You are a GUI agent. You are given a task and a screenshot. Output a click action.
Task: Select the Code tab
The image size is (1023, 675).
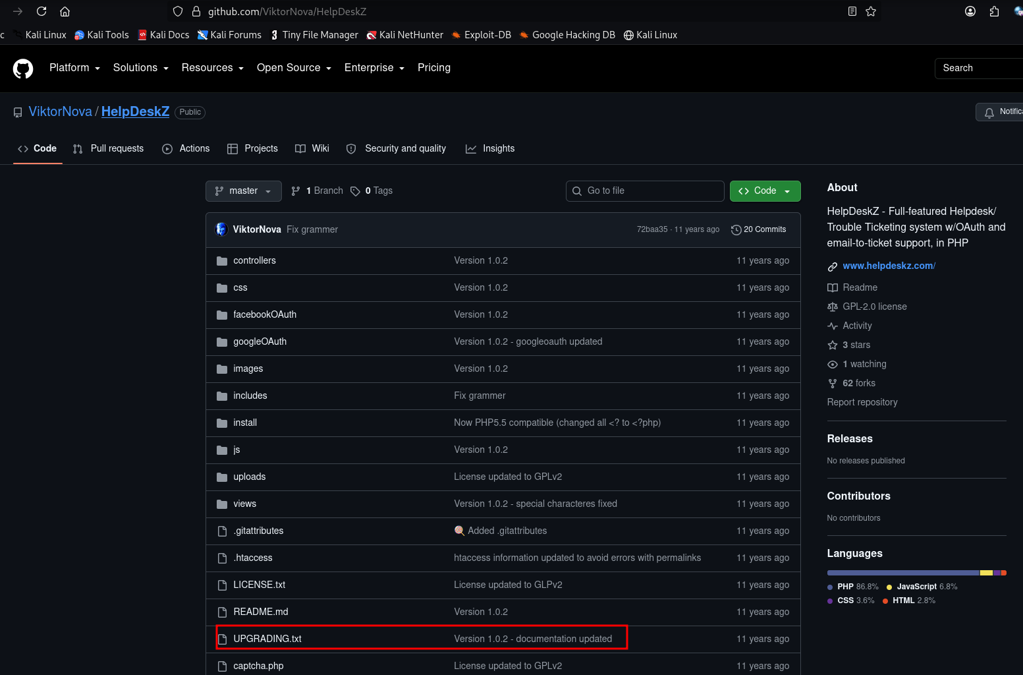pos(38,149)
